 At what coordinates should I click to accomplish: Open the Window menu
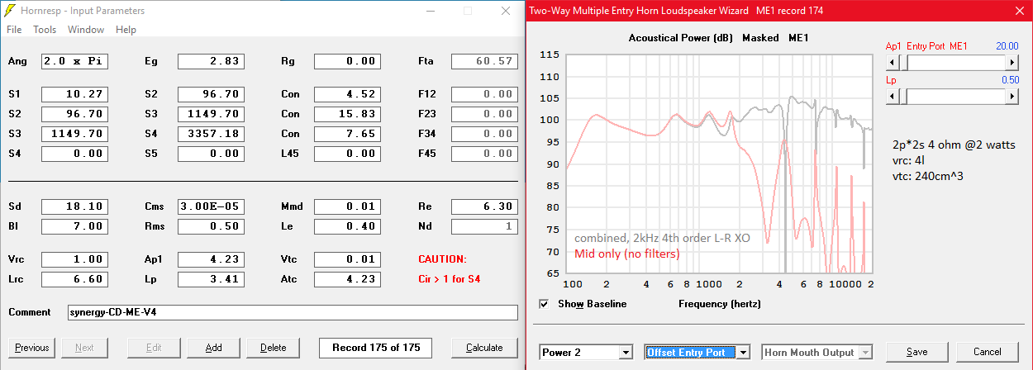point(86,30)
